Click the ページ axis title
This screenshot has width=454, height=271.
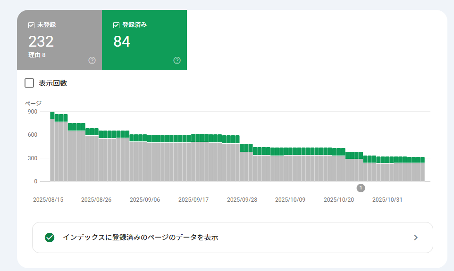(33, 103)
